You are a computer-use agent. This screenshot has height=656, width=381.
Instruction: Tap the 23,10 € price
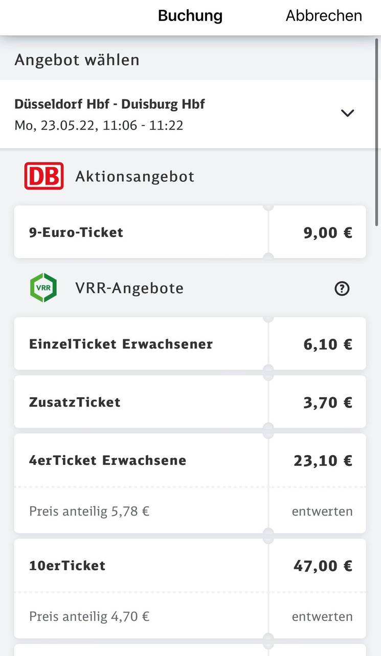click(323, 461)
